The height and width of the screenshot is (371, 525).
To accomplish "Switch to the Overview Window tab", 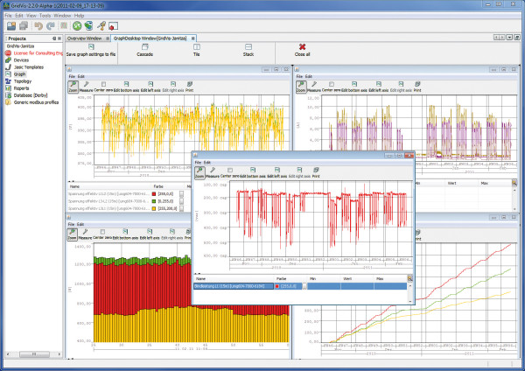I will pyautogui.click(x=86, y=38).
